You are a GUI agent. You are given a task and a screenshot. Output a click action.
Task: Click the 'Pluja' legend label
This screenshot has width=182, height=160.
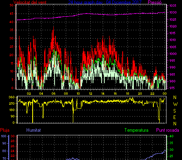click(5, 130)
